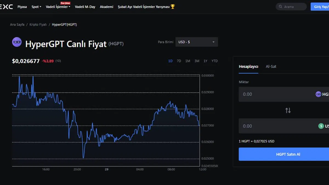The width and height of the screenshot is (329, 185).
Task: Select the 1Y chart range
Action: tap(205, 61)
